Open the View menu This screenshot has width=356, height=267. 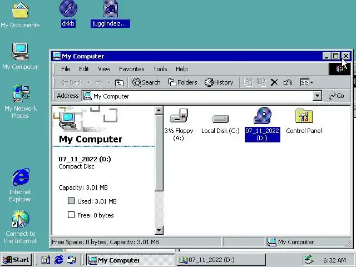[x=104, y=69]
